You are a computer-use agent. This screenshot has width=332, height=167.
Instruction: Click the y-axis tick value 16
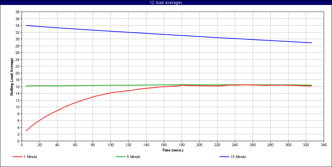[x=18, y=87]
